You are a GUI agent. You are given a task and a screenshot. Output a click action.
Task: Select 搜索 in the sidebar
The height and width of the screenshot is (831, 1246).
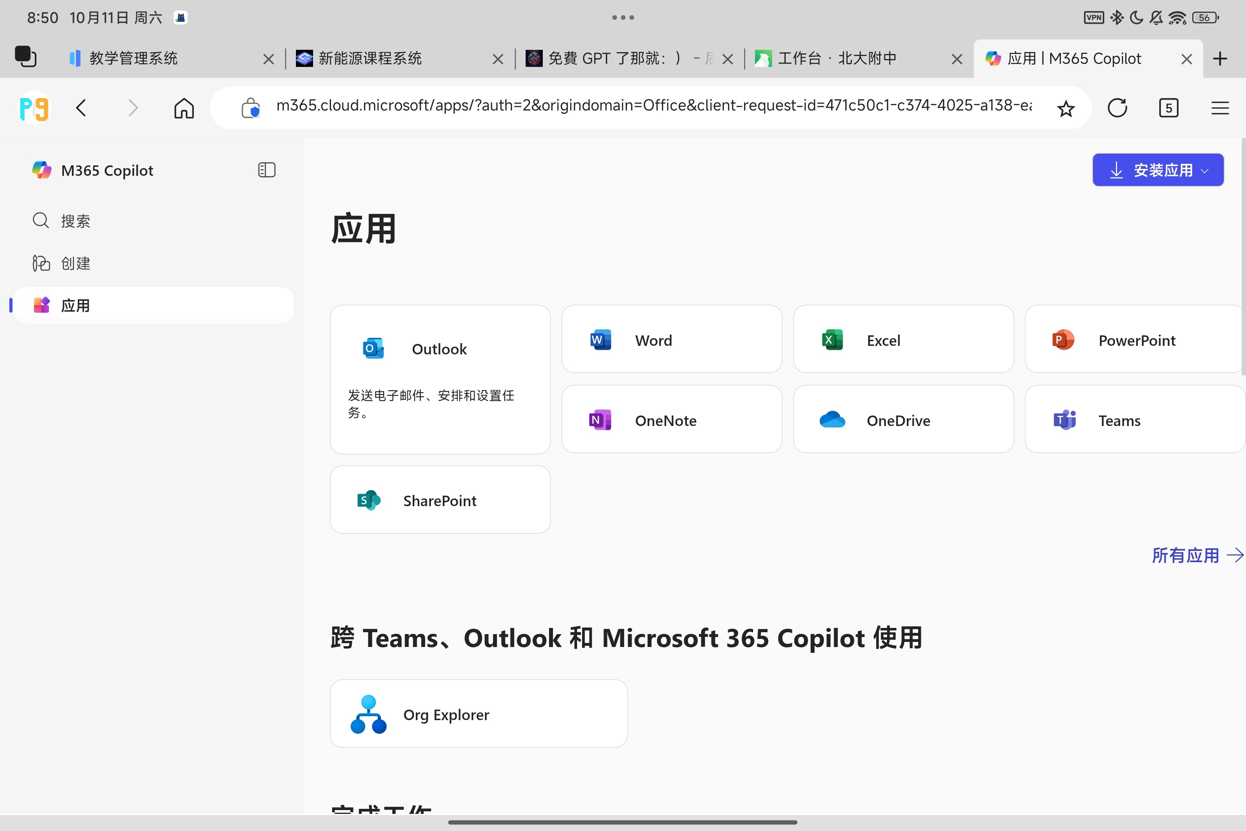pos(75,221)
